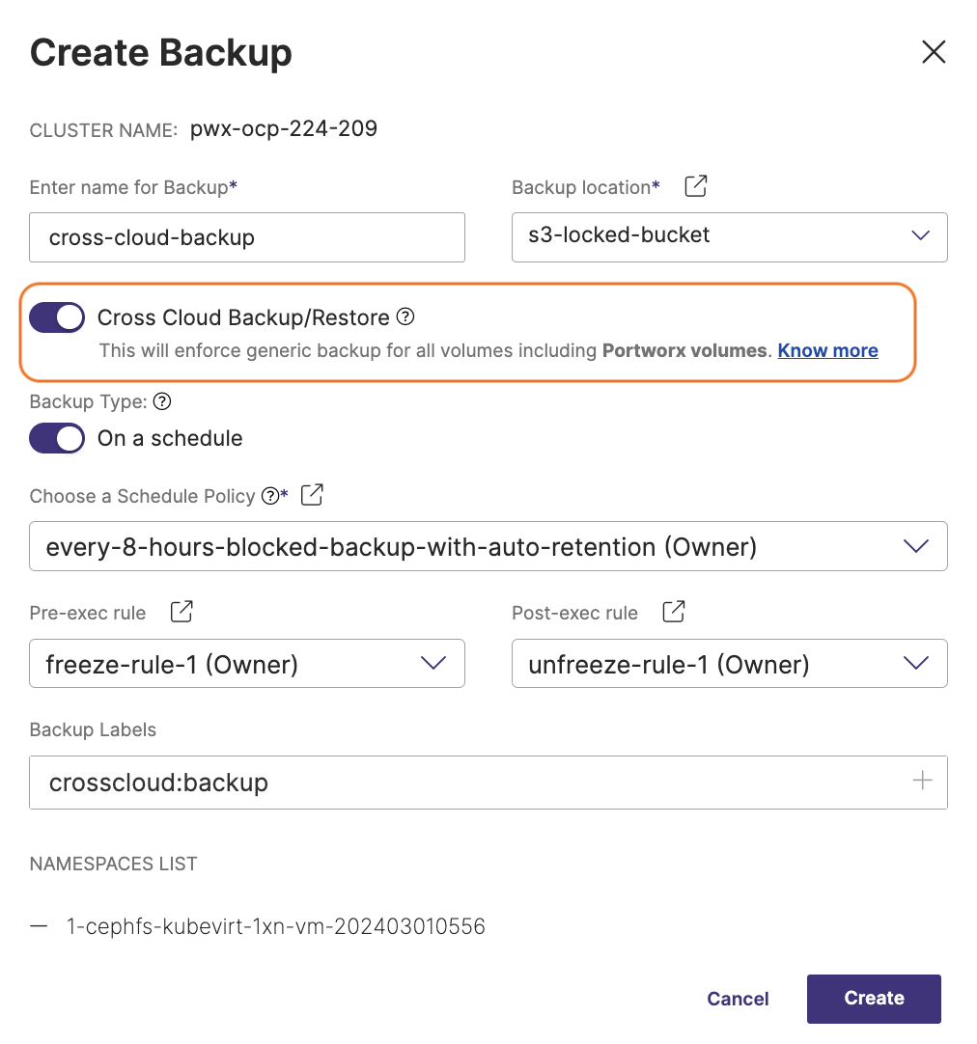Expand freeze-rule-1 Pre-exec rule dropdown
The width and height of the screenshot is (977, 1044).
click(433, 663)
